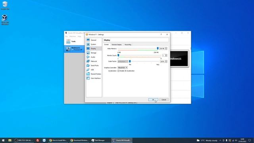Open the Help menu in VirtualBox Manager
The height and width of the screenshot is (143, 254).
point(79,37)
